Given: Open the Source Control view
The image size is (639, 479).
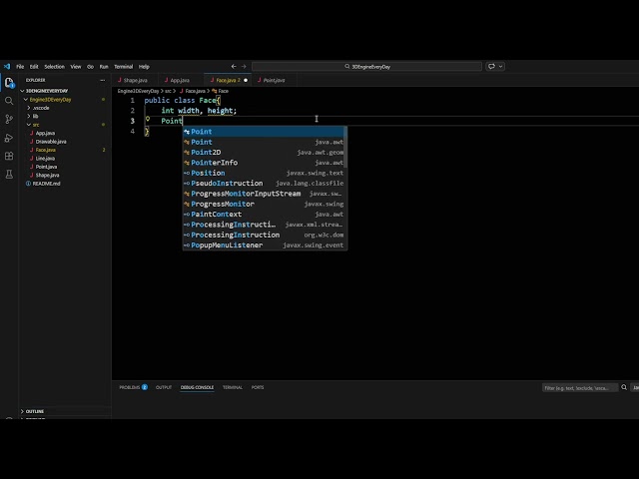Looking at the screenshot, I should point(9,119).
